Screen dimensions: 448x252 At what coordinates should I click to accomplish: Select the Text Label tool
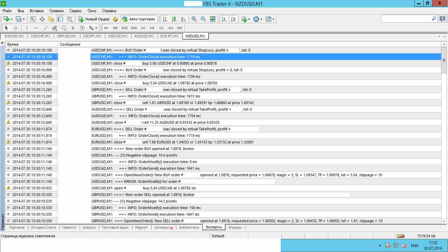tap(82, 28)
